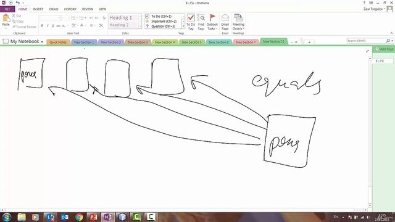Image resolution: width=395 pixels, height=222 pixels.
Task: Select the $1.25) page in page list
Action: tap(383, 61)
